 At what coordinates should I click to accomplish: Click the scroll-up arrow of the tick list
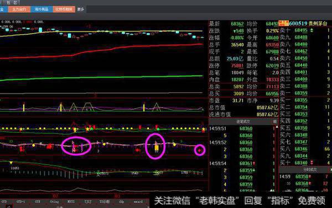click(x=277, y=127)
